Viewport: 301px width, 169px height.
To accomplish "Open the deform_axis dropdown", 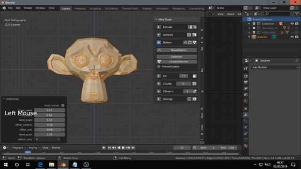I will pyautogui.click(x=48, y=139).
